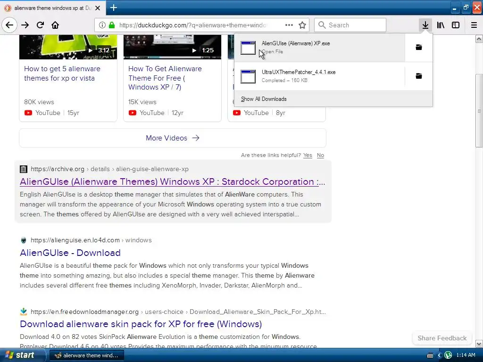Click the green secure connection padlock
The height and width of the screenshot is (362, 483).
(x=112, y=25)
